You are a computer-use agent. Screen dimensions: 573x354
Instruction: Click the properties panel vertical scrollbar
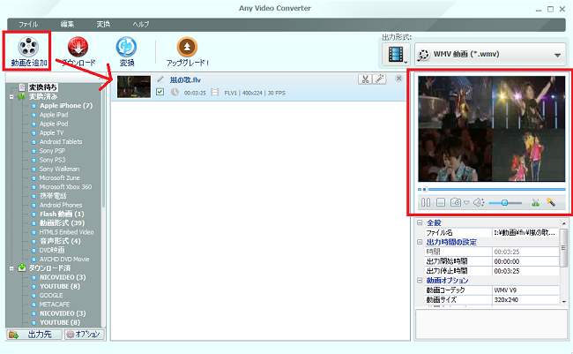[x=563, y=261]
